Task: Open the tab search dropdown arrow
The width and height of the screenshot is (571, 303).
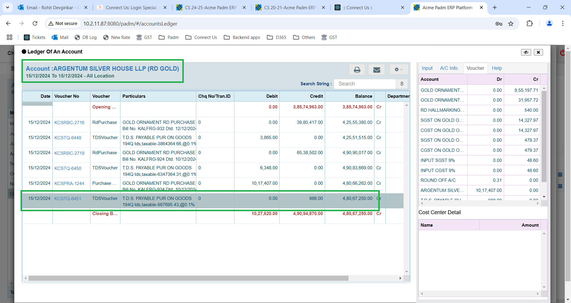Action: tap(7, 7)
